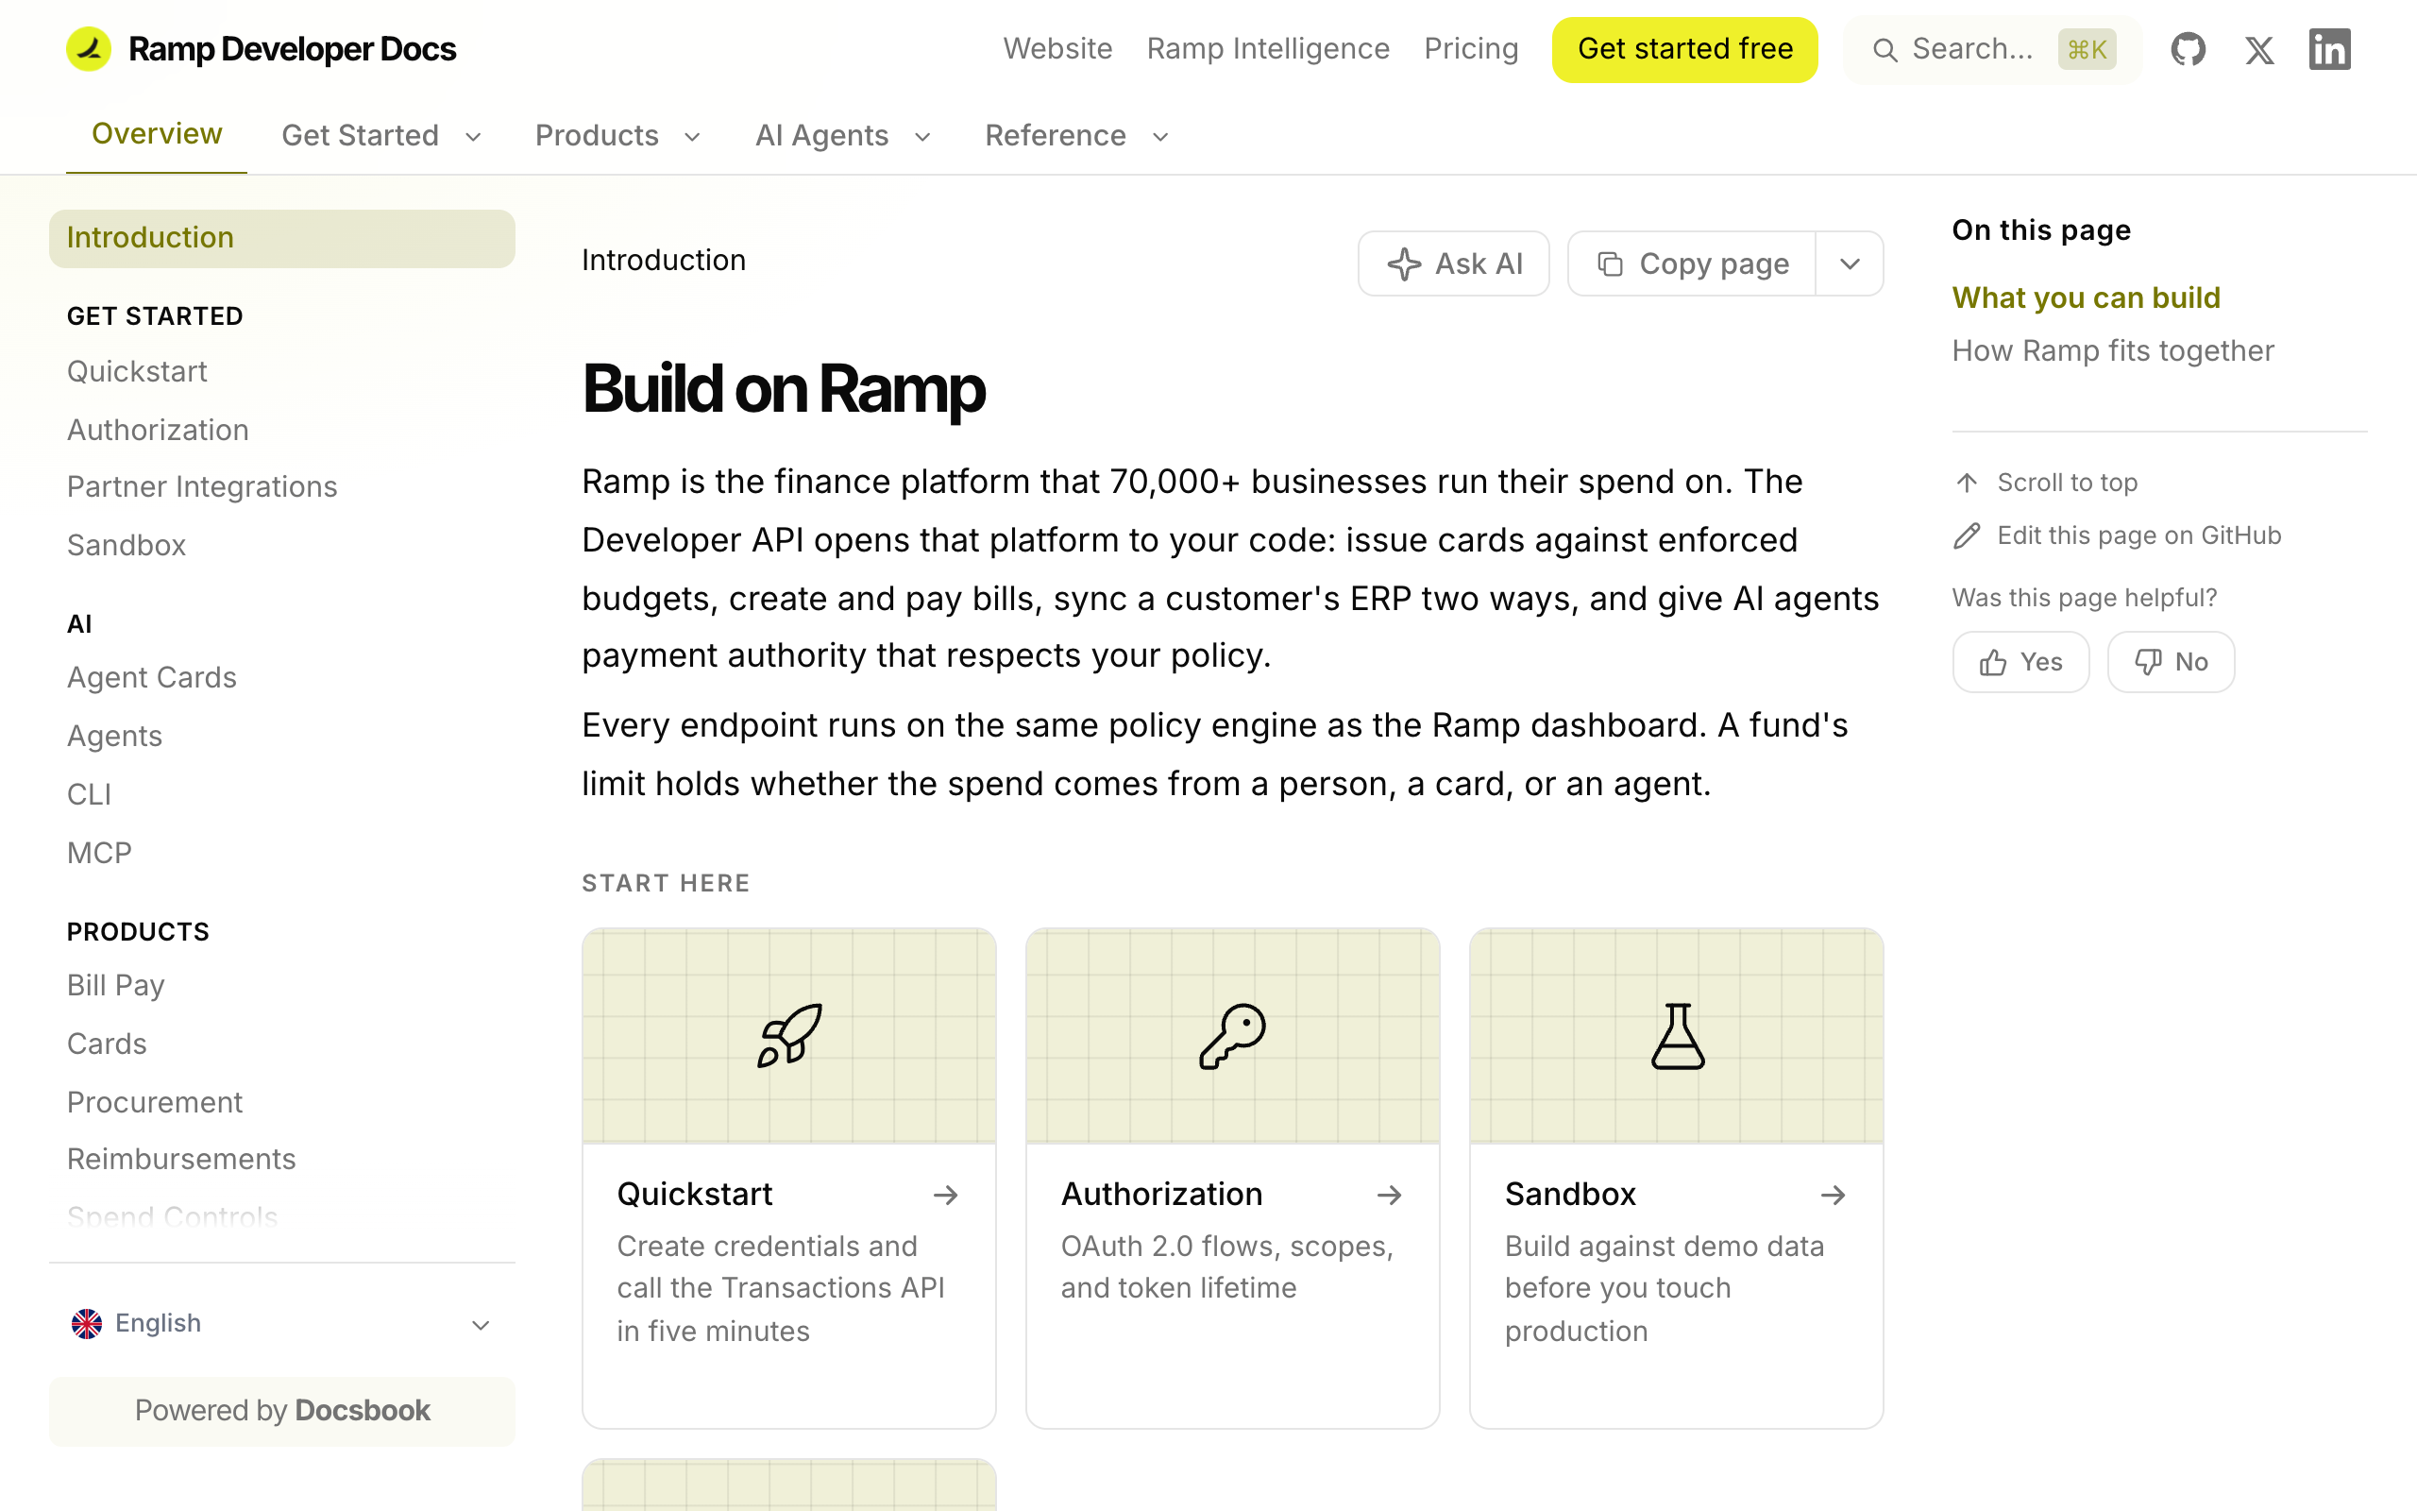Open the GitHub icon link

[2189, 49]
